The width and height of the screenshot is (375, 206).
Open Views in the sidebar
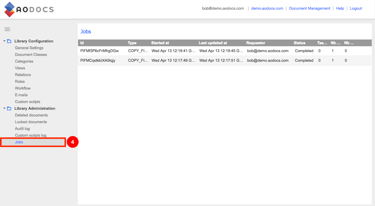(20, 68)
